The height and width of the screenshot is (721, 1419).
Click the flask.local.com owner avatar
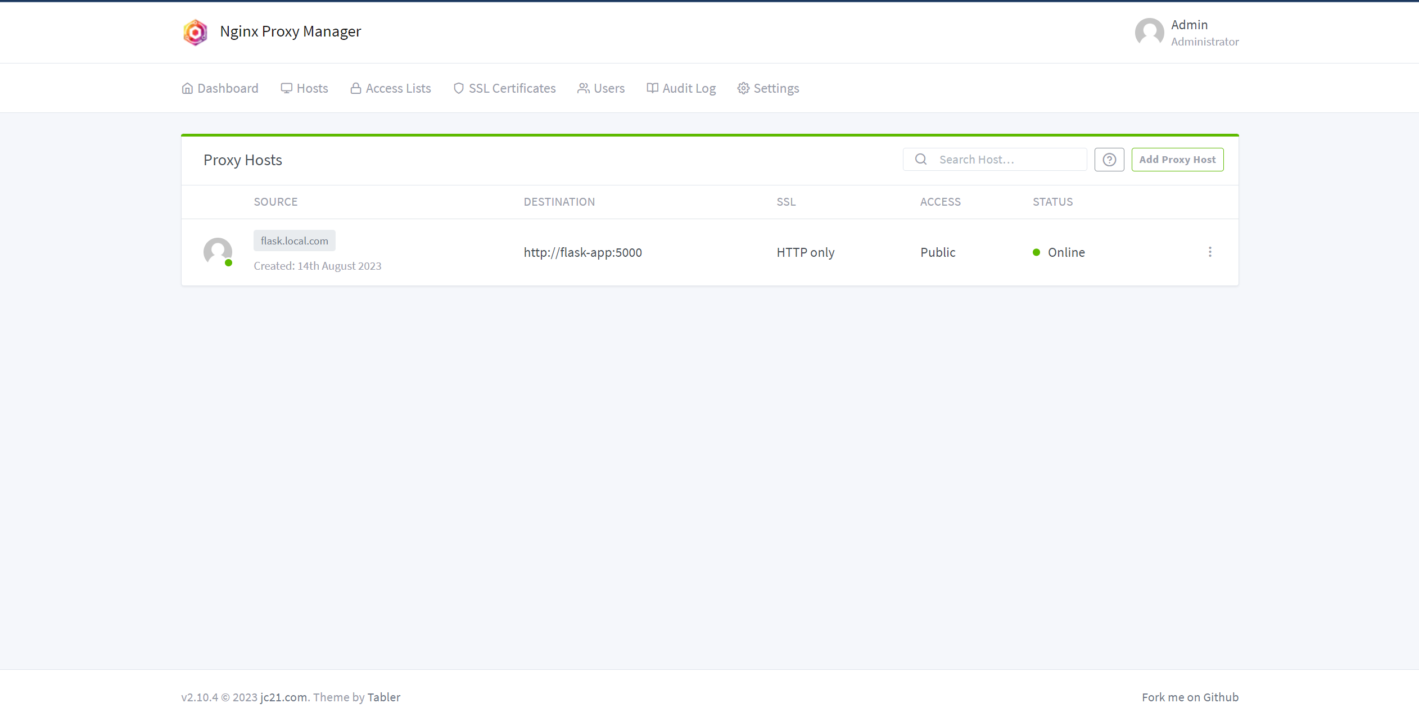[218, 252]
